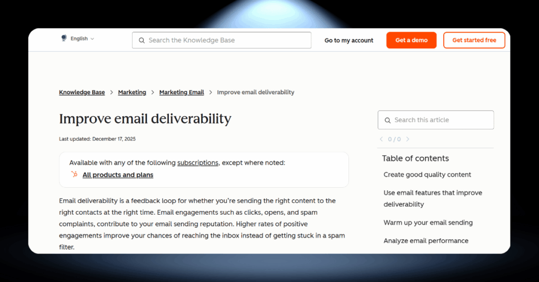Open All products and plans link
The height and width of the screenshot is (282, 539).
[118, 175]
